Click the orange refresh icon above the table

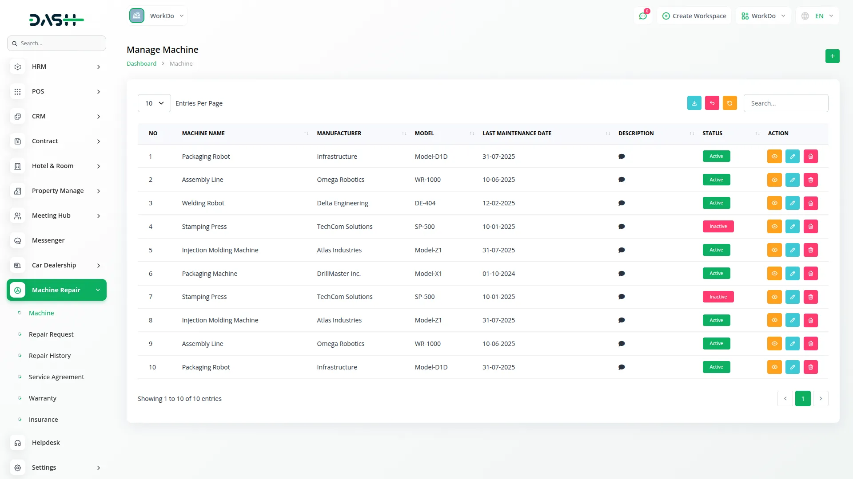[730, 103]
